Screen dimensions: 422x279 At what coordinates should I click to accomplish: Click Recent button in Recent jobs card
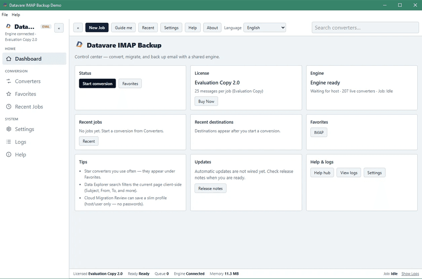tap(89, 141)
